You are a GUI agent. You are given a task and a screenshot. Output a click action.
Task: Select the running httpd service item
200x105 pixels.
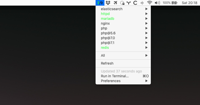pyautogui.click(x=105, y=14)
